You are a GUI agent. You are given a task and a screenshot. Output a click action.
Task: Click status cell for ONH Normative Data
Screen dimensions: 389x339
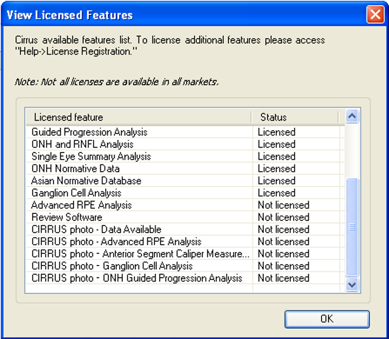tap(296, 168)
